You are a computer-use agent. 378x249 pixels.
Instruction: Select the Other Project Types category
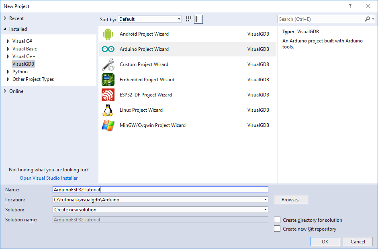(33, 79)
